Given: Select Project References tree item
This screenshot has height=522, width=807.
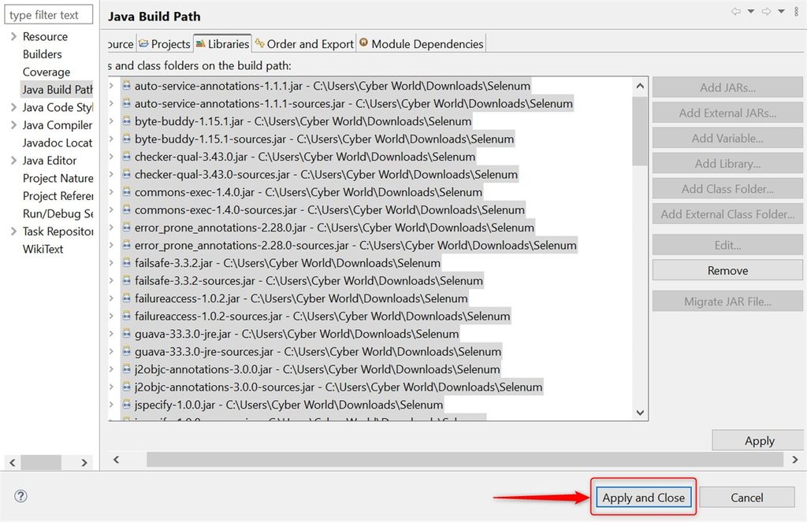Looking at the screenshot, I should pyautogui.click(x=58, y=196).
